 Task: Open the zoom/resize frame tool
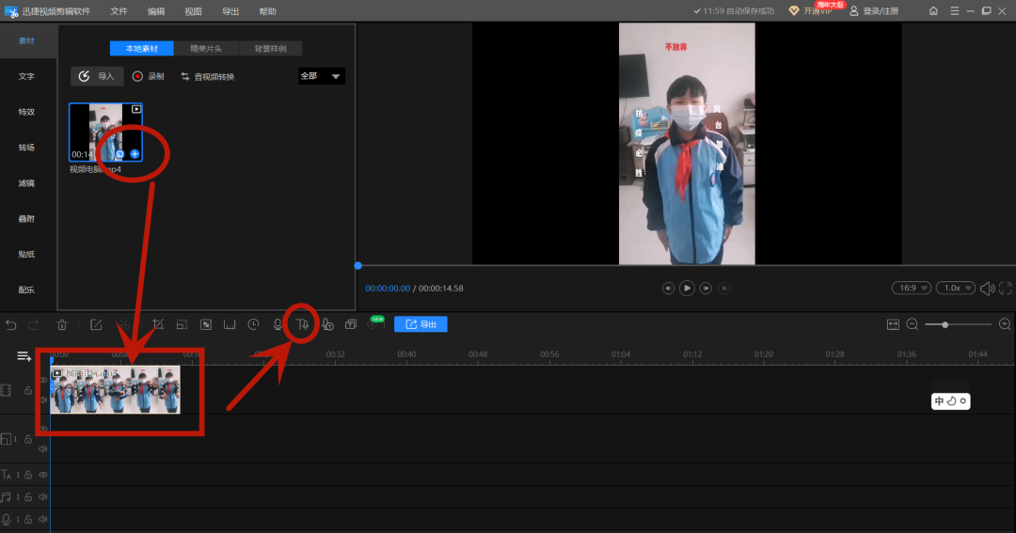point(183,324)
